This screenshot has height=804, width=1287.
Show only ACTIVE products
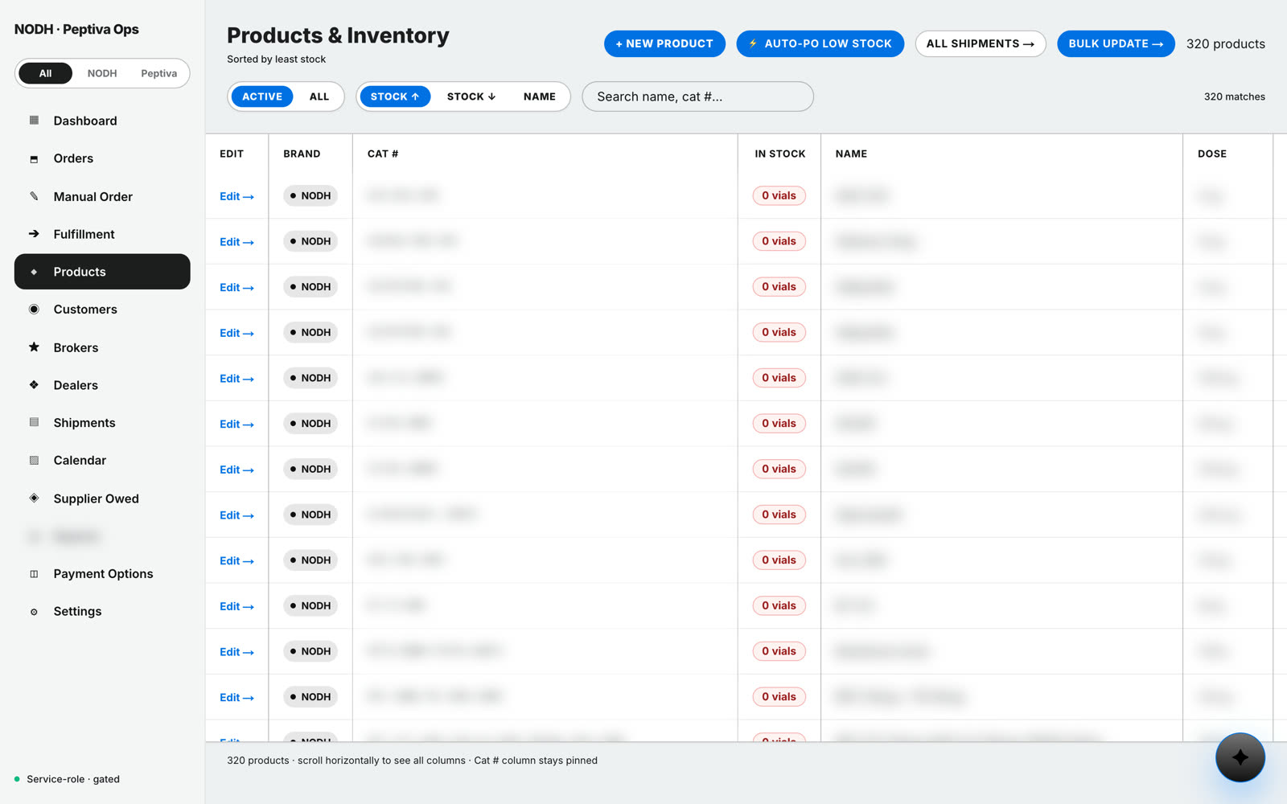(x=262, y=96)
